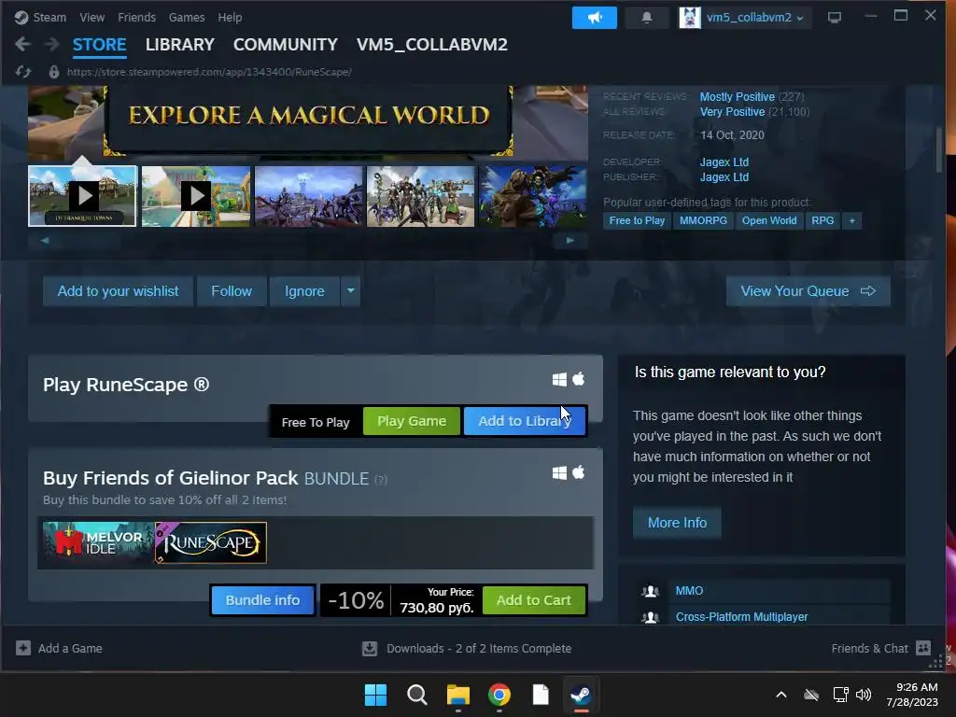Image resolution: width=956 pixels, height=717 pixels.
Task: Open the Steam menu
Action: coord(49,17)
